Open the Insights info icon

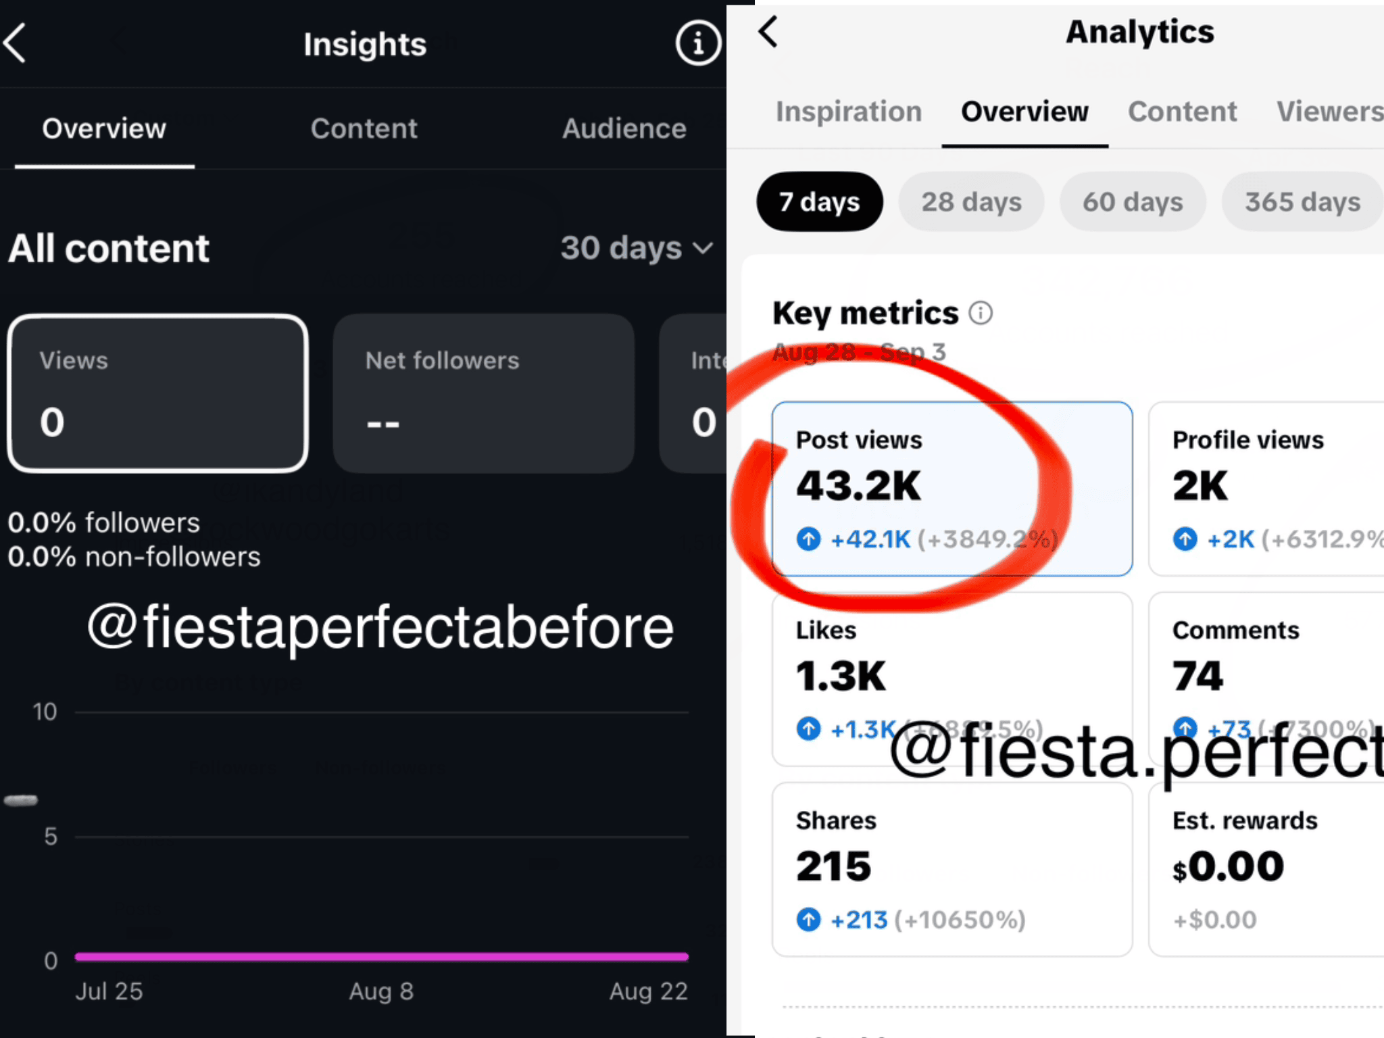[x=698, y=44]
